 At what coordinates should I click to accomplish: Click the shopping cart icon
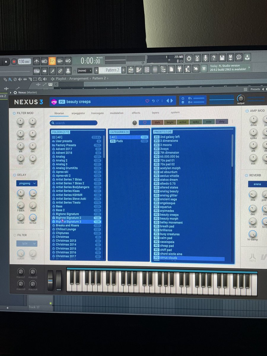(204, 69)
